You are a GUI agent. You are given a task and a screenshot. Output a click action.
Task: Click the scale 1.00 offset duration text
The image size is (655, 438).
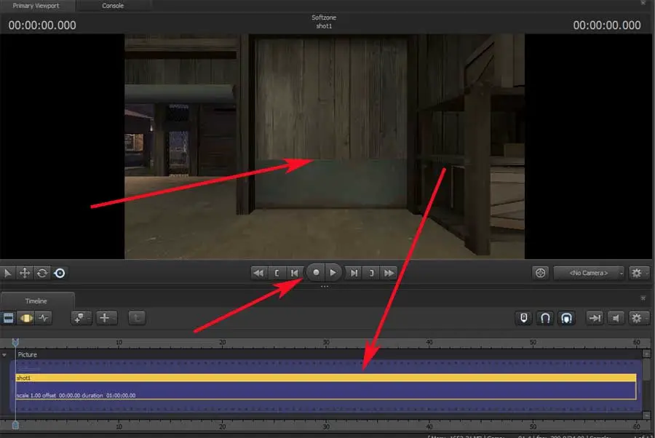76,395
